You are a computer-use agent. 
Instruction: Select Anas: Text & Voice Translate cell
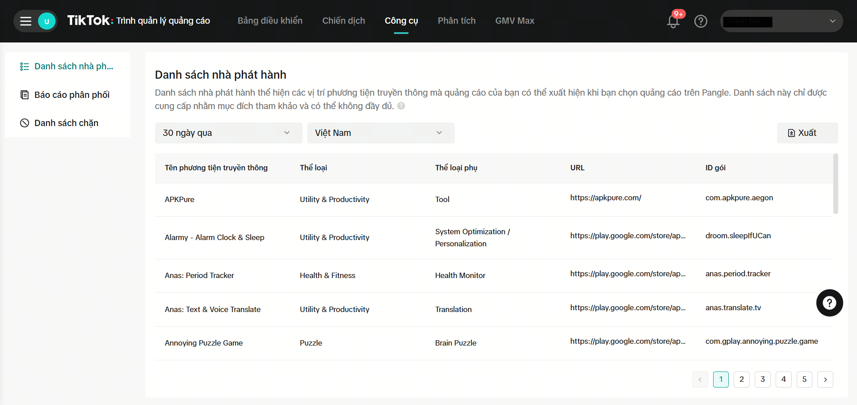tap(213, 309)
